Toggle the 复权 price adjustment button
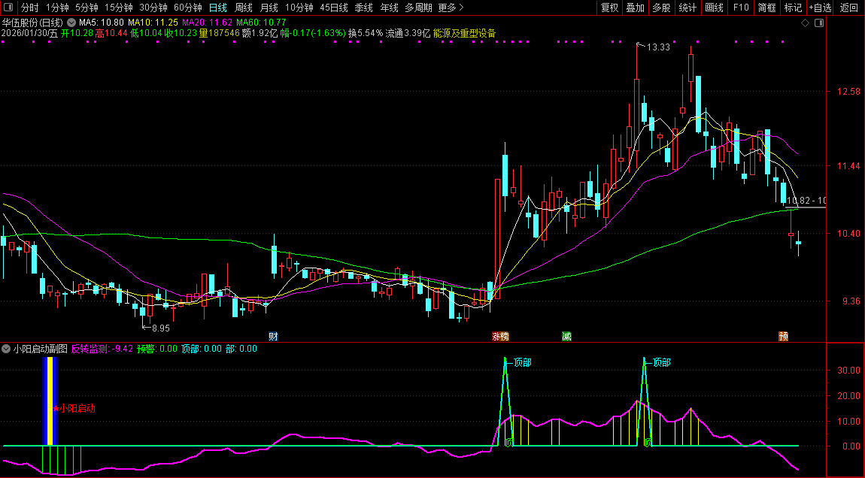 609,8
